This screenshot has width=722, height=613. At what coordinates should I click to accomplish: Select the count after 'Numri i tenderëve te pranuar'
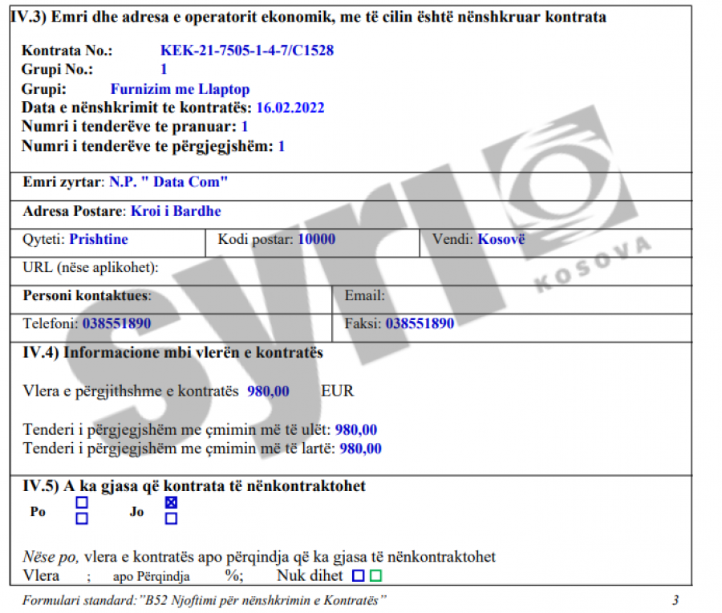(x=245, y=126)
